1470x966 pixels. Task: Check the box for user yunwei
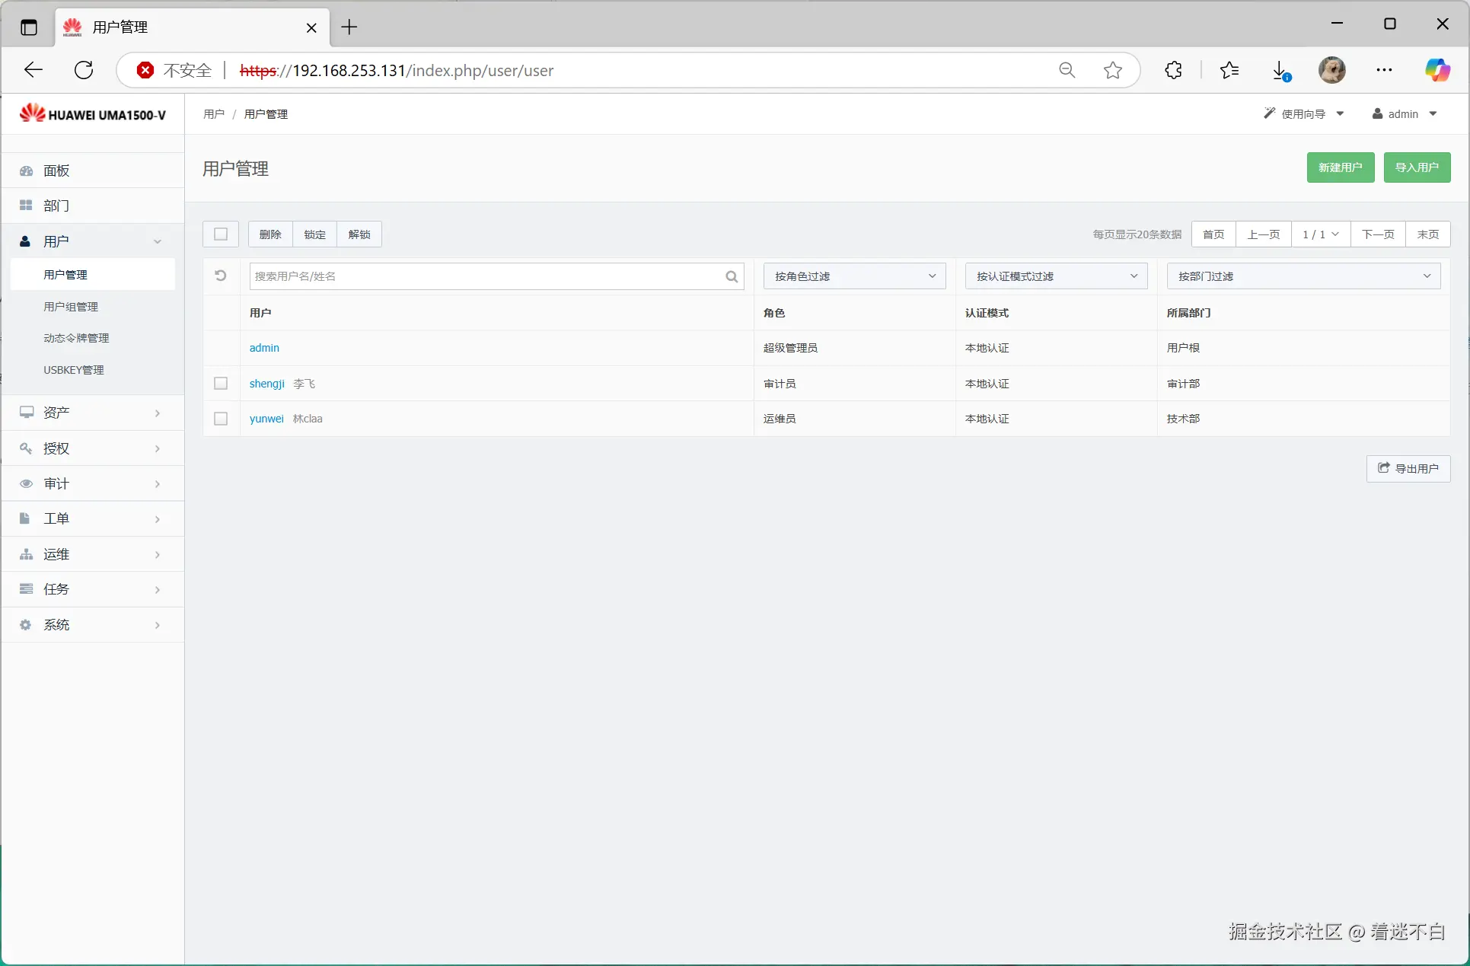pyautogui.click(x=221, y=419)
